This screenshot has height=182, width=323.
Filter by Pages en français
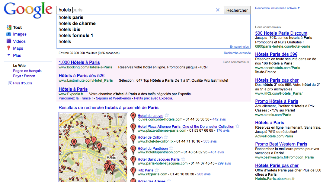(27, 71)
